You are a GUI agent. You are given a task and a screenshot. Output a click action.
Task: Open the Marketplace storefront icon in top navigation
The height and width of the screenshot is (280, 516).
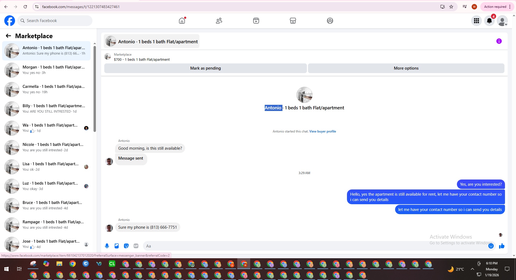[293, 21]
